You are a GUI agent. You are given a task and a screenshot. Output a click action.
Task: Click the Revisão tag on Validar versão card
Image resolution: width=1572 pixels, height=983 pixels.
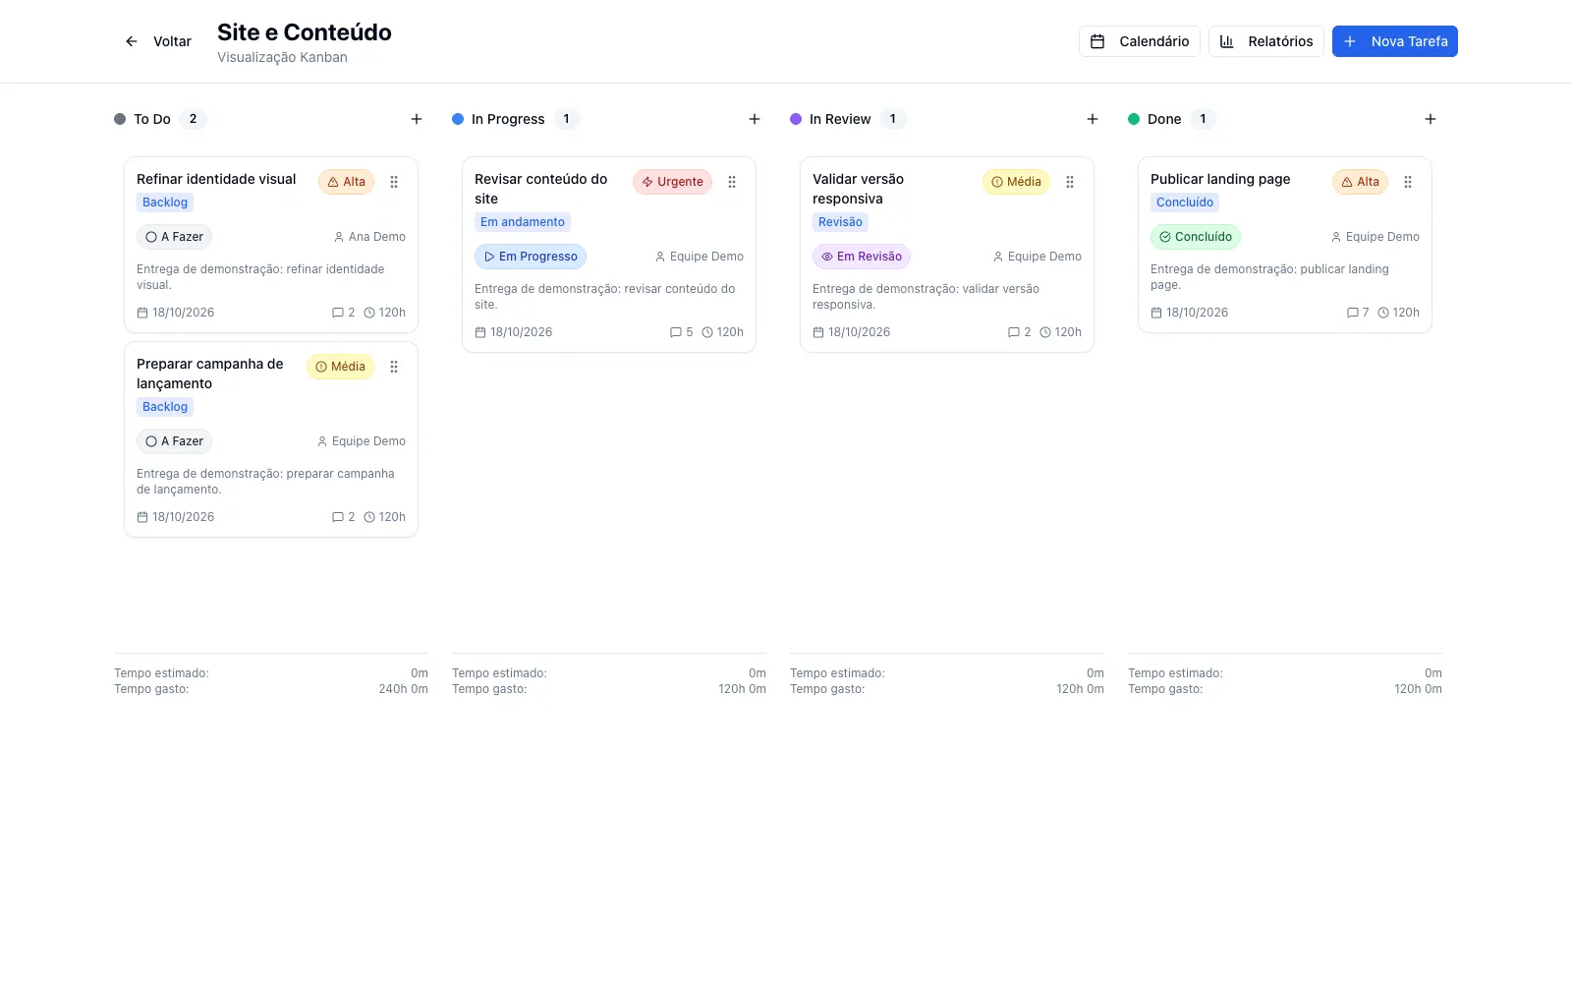tap(840, 222)
